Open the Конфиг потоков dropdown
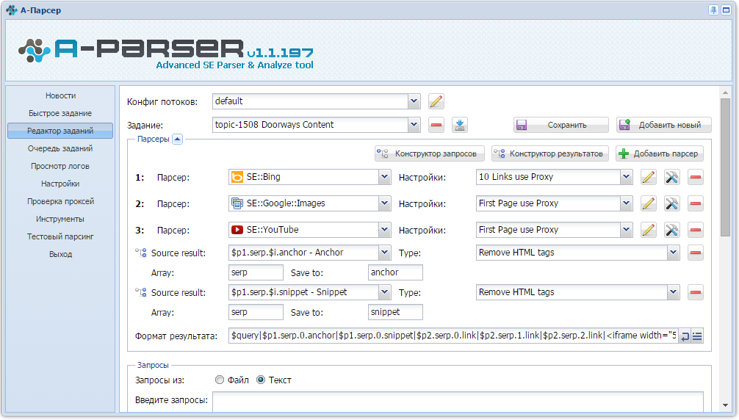 point(414,101)
